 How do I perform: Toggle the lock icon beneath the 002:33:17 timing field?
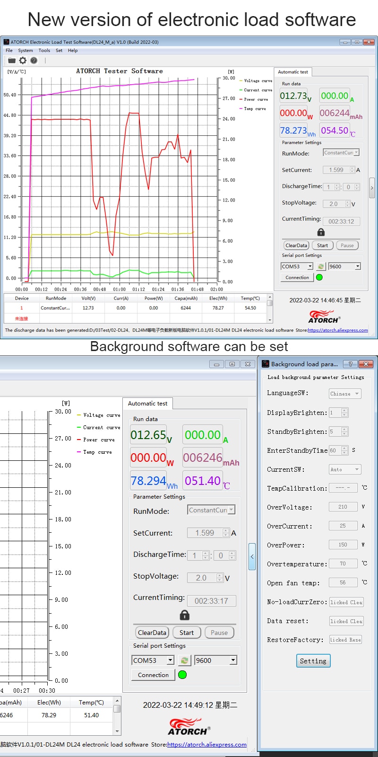[185, 615]
